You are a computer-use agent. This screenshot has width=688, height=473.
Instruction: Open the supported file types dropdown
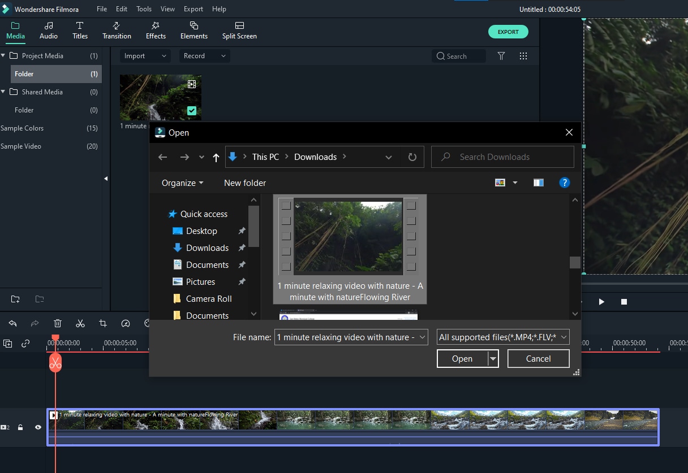click(503, 337)
